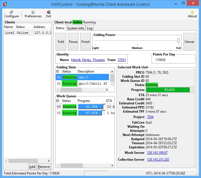The width and height of the screenshot is (201, 178).
Task: Open Preferences from the toolbar
Action: click(x=33, y=14)
